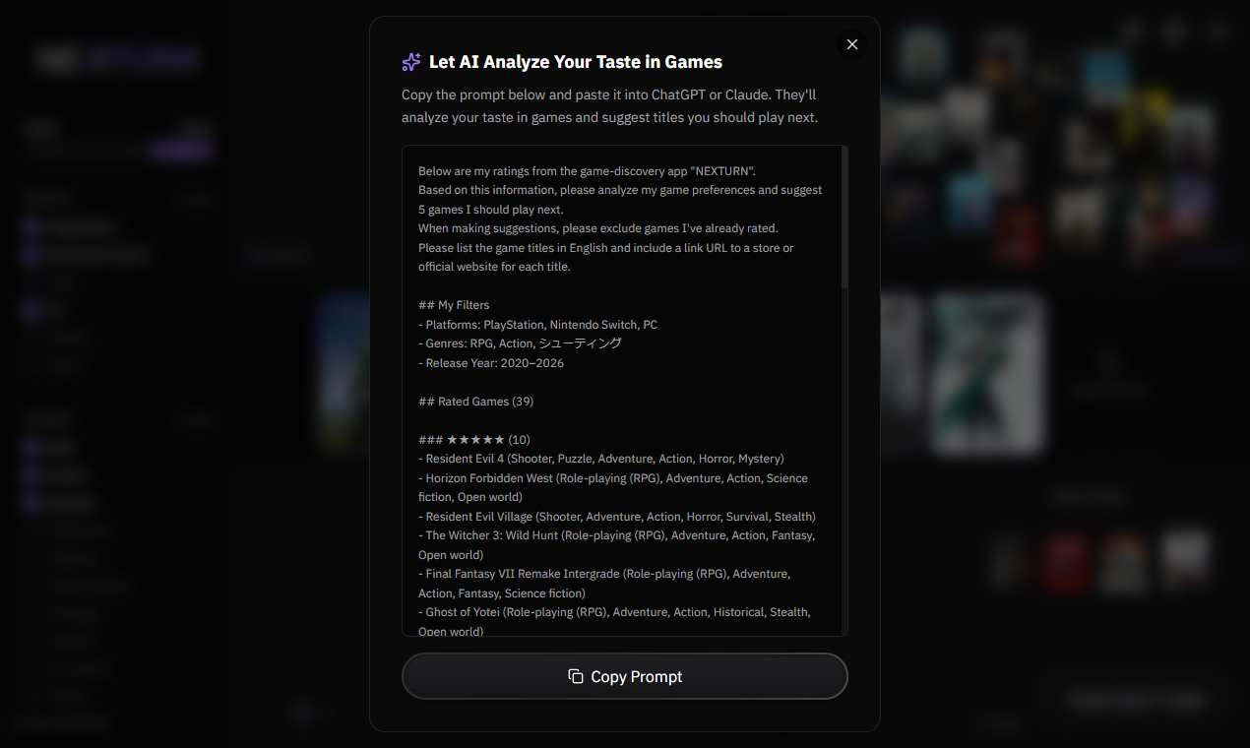The image size is (1250, 748).
Task: Click the blurred logo in top-left sidebar
Action: point(118,60)
